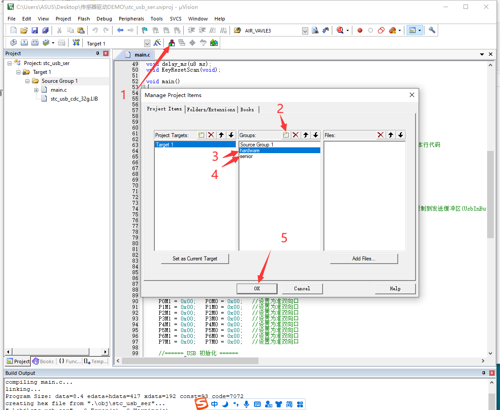The width and height of the screenshot is (500, 410).
Task: Click Set as Current Target button
Action: 195,259
